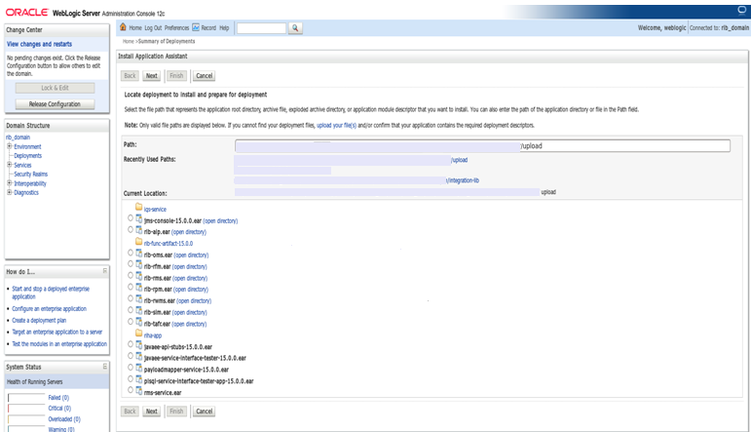Screen dimensions: 751x432
Task: Select rib_domain root tree node
Action: pyautogui.click(x=18, y=137)
